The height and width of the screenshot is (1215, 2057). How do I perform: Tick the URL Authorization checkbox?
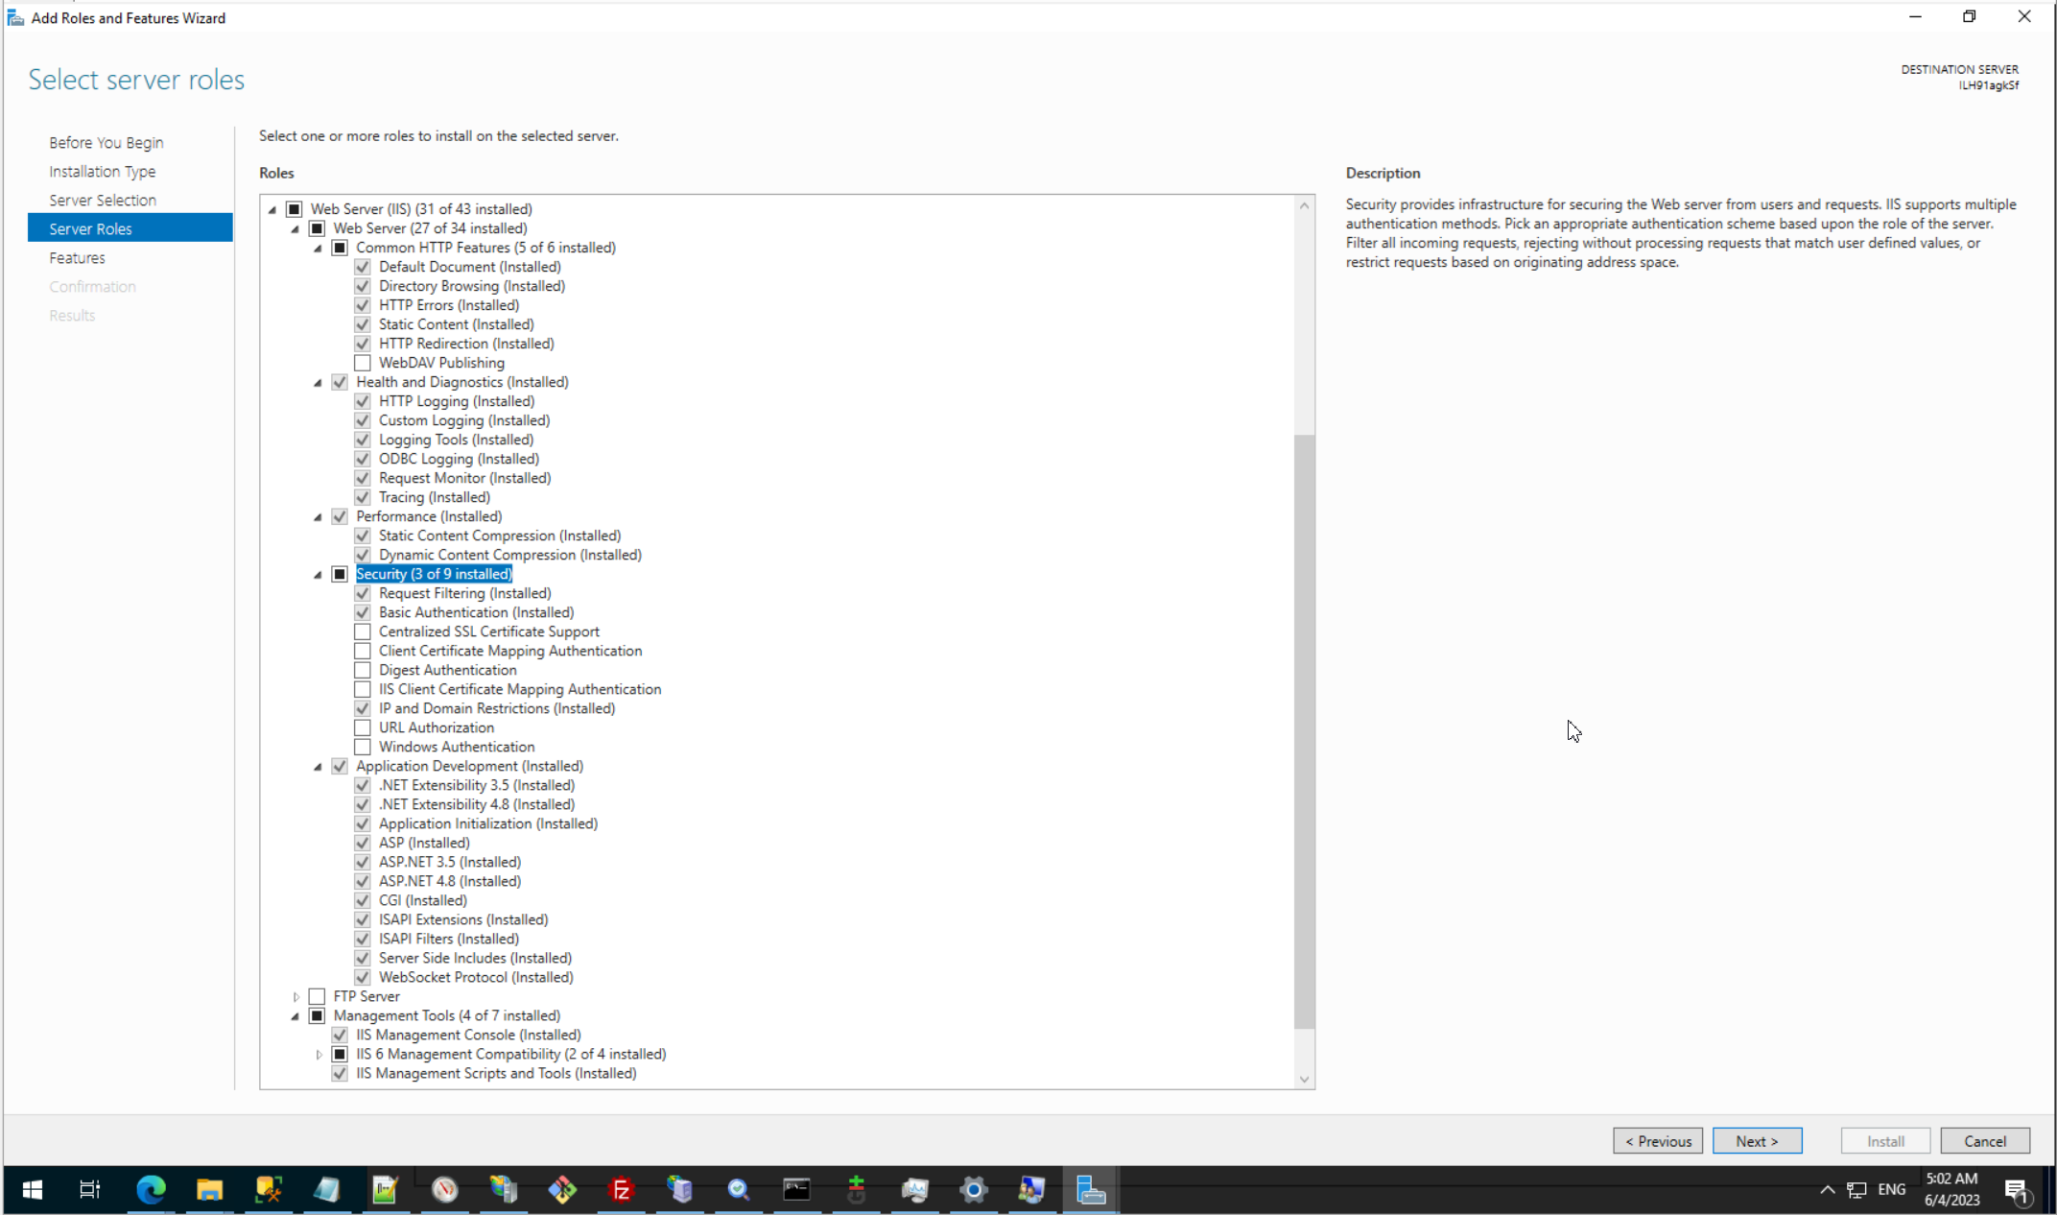point(363,727)
